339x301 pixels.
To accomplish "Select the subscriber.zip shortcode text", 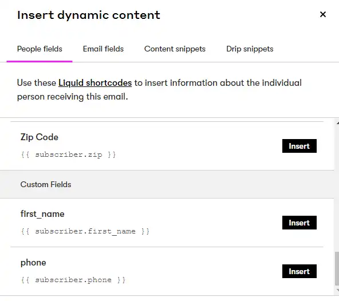I will click(68, 155).
